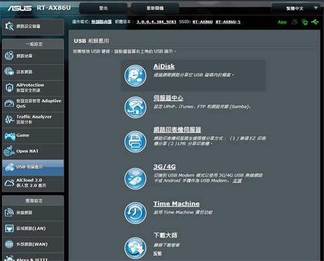Screen dimensions: 324x261
Task: Click the 登出 (logout) button
Action: pos(103,8)
